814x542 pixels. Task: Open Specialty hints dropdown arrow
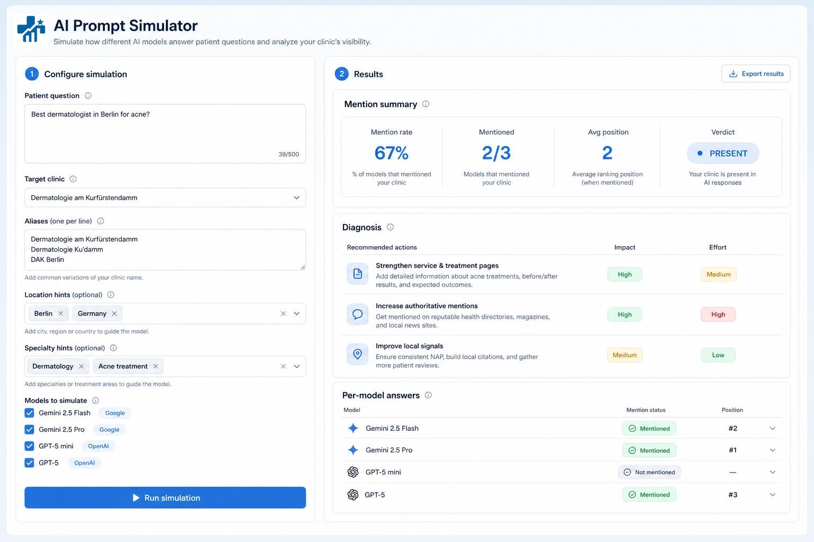pos(297,366)
